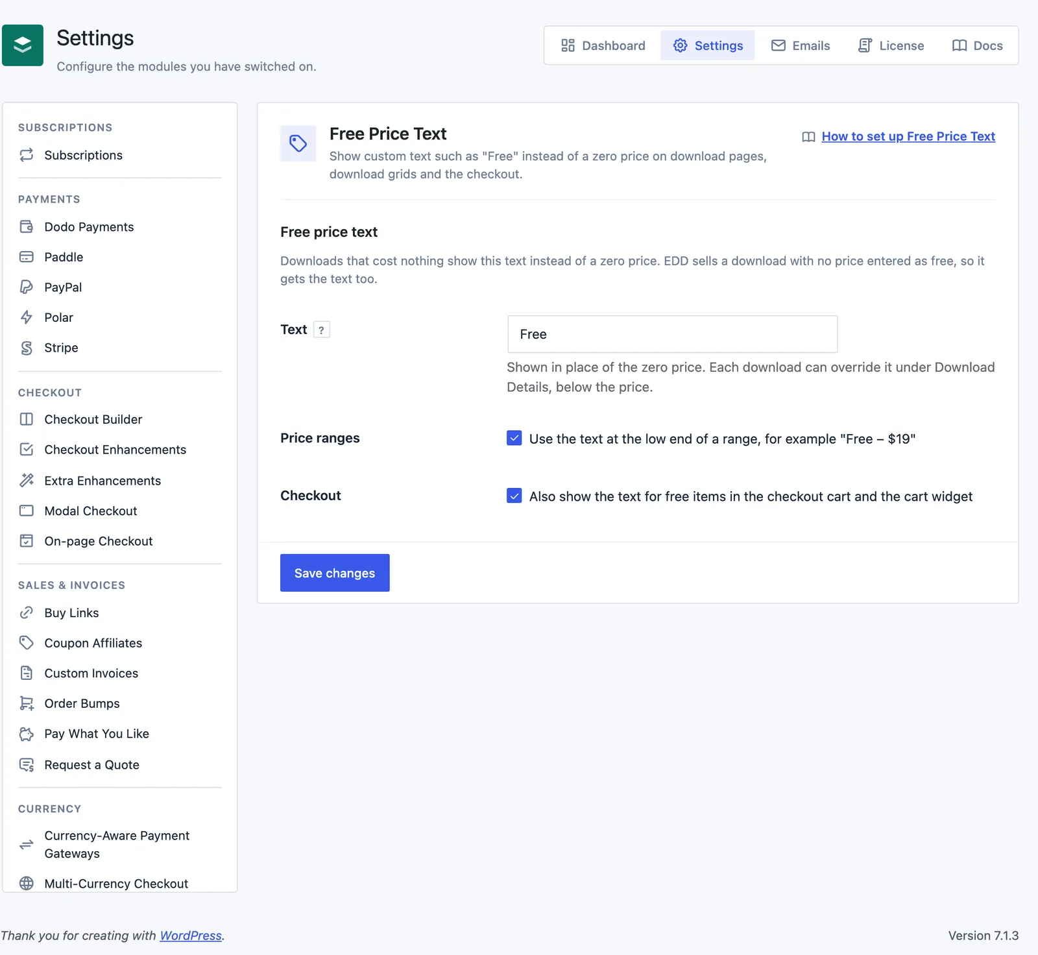Open Dodo Payments settings
This screenshot has height=955, width=1038.
tap(120, 227)
